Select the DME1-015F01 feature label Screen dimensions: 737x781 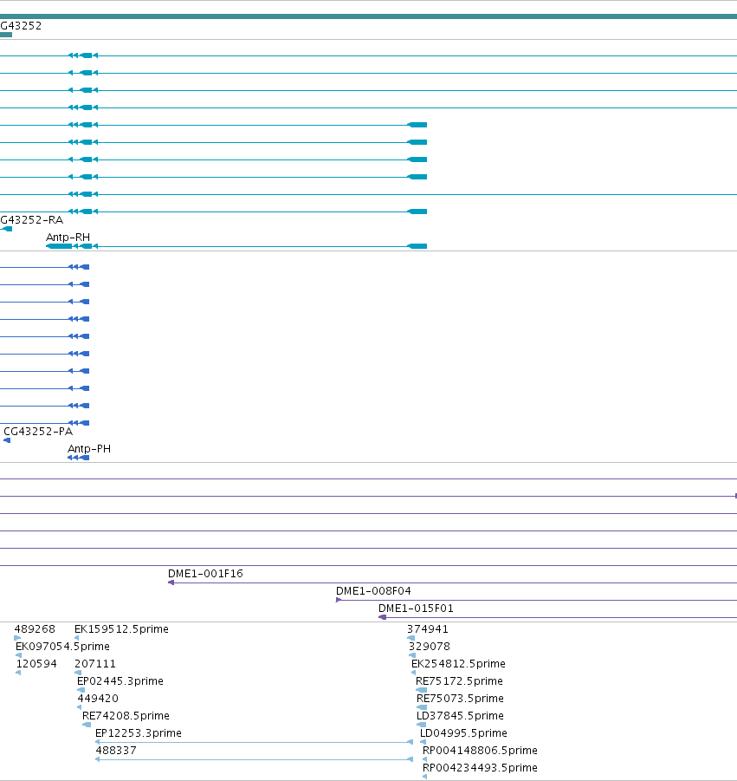(x=416, y=609)
